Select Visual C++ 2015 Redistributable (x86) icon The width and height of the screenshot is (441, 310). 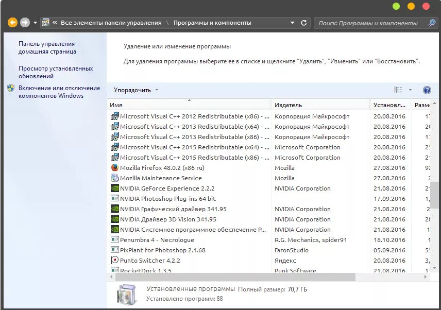(x=115, y=158)
